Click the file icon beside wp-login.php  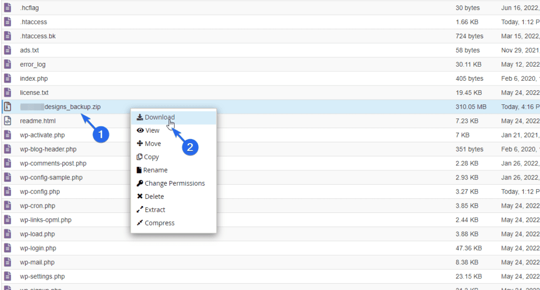coord(7,248)
